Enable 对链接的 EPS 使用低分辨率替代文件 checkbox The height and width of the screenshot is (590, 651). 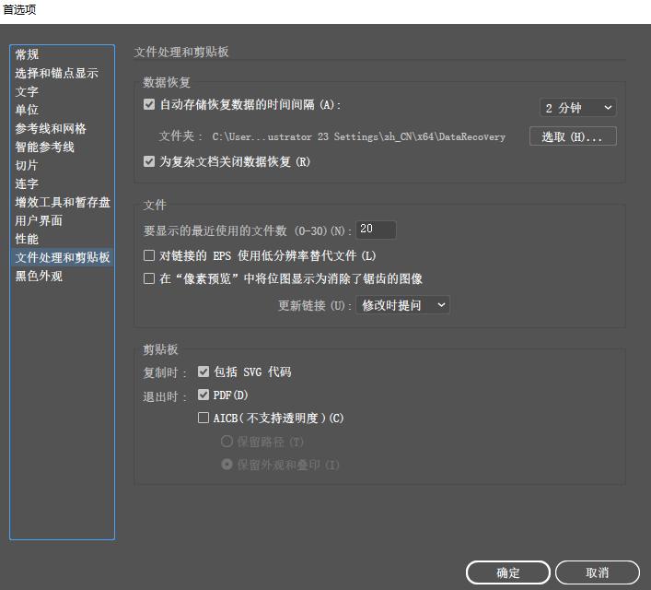[x=149, y=255]
